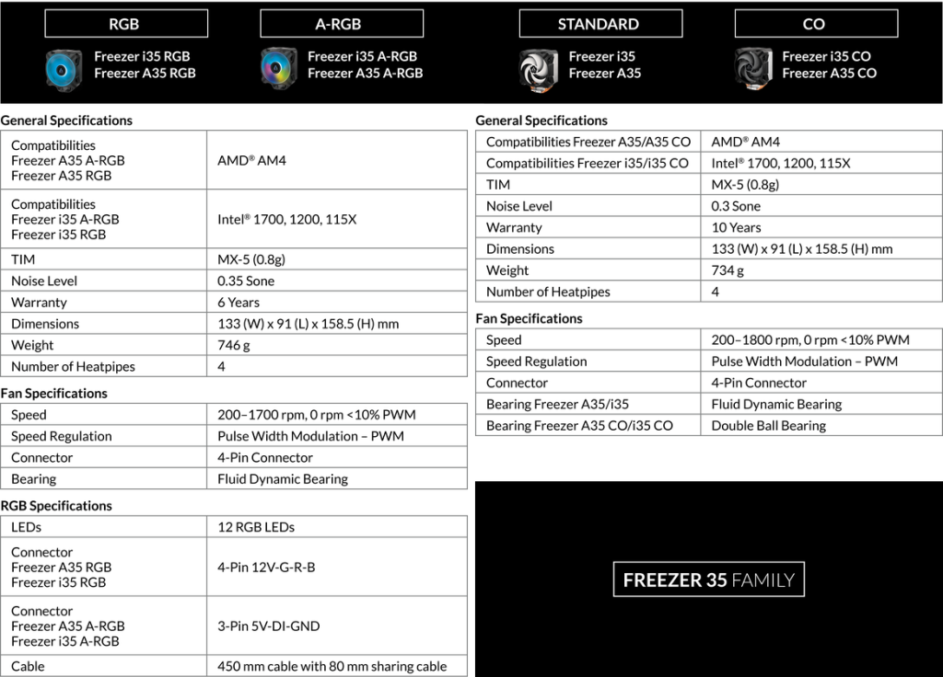Select the CO header box
Image resolution: width=943 pixels, height=677 pixels.
816,23
